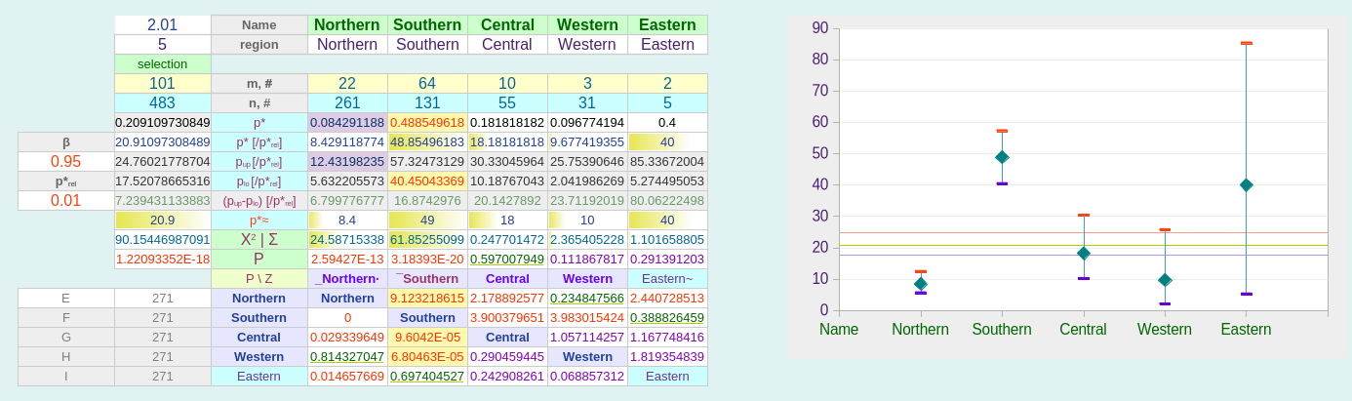Click the 'P \ Z' matrix corner cell
The height and width of the screenshot is (401, 1352).
coord(259,279)
